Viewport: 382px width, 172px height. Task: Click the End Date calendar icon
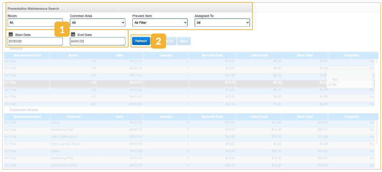73,35
